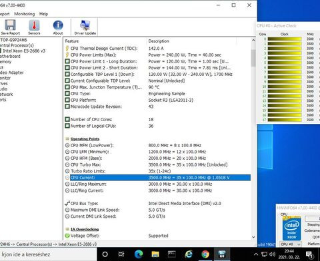Image resolution: width=320 pixels, height=261 pixels.
Task: Click the volume speaker tray icon
Action: [273, 254]
